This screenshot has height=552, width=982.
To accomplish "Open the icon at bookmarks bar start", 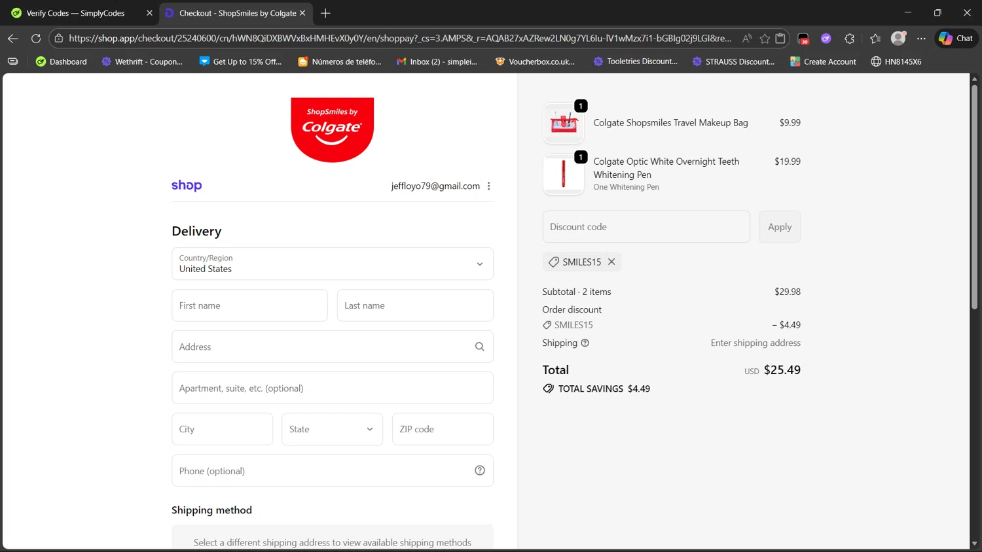I will 12,61.
